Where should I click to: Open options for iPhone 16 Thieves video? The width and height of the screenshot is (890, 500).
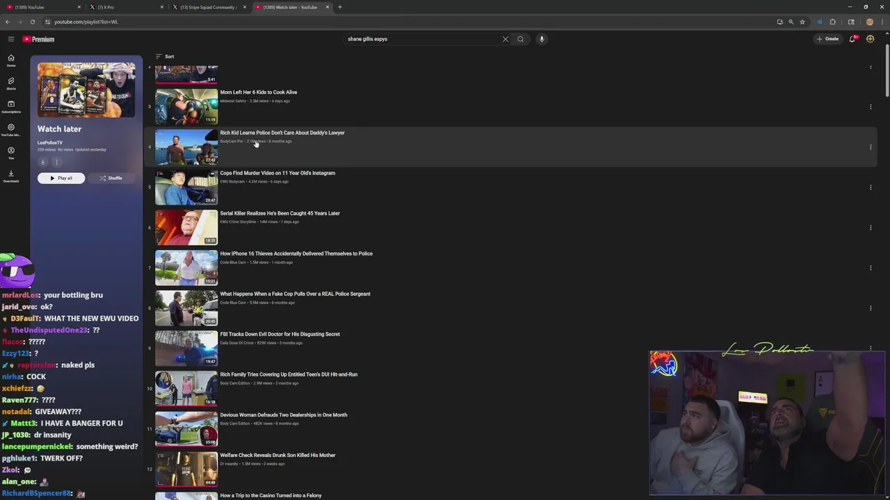(x=871, y=267)
